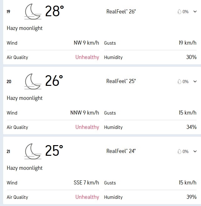Viewport: 201px width, 206px height.
Task: Click the Unhealthy air quality for hour 19
Action: click(87, 57)
